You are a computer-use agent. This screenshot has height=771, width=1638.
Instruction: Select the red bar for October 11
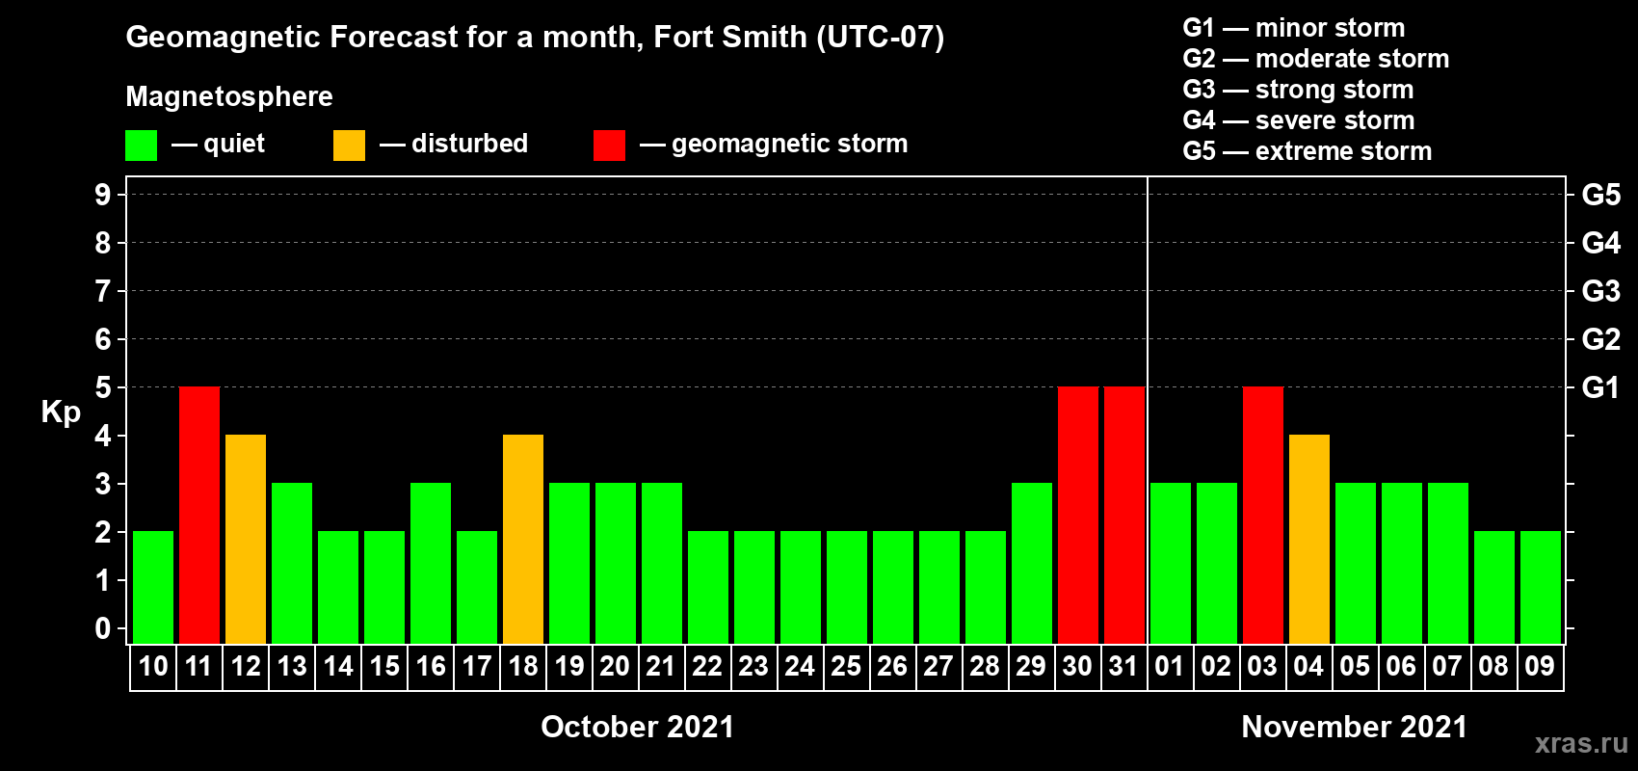point(199,516)
